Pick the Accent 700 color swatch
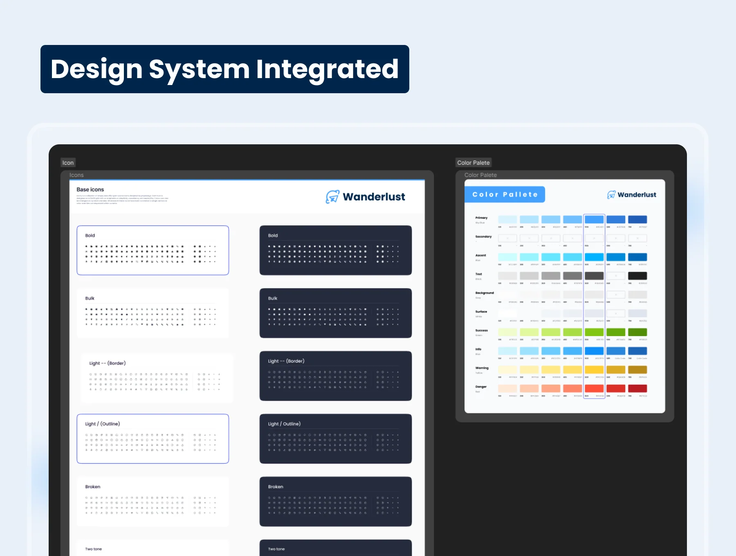736x556 pixels. point(637,257)
